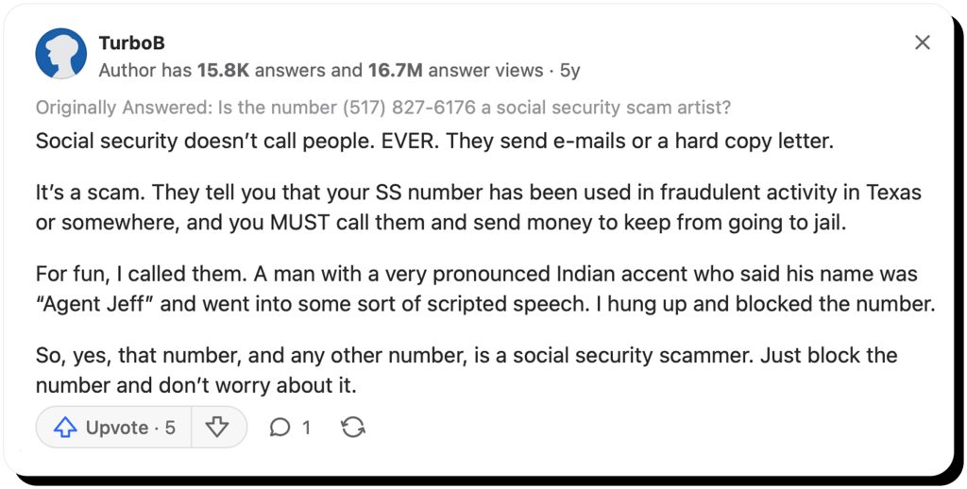Close the answer with the X
The width and height of the screenshot is (967, 489).
point(923,42)
